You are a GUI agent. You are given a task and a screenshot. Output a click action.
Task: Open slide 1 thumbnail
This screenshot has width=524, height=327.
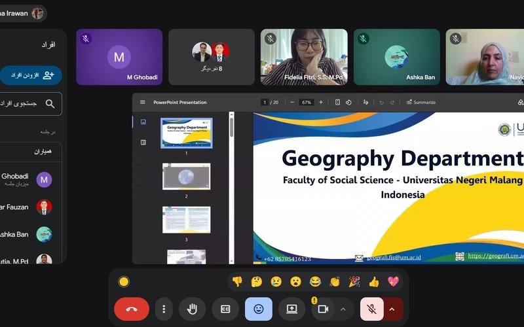(x=187, y=133)
